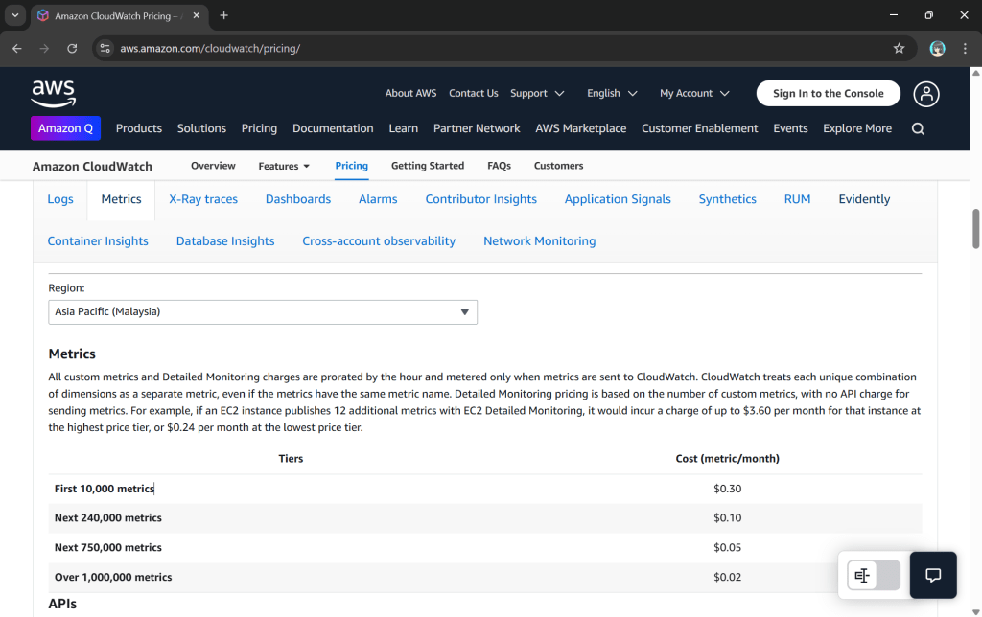This screenshot has width=982, height=617.
Task: Toggle the reading layout switch
Action: [x=873, y=575]
